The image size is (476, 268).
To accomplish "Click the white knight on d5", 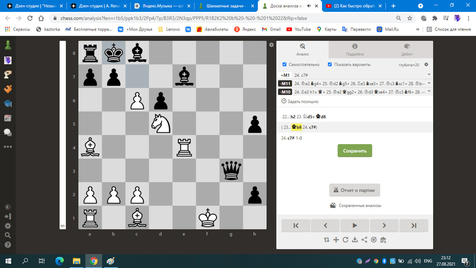I will 161,123.
